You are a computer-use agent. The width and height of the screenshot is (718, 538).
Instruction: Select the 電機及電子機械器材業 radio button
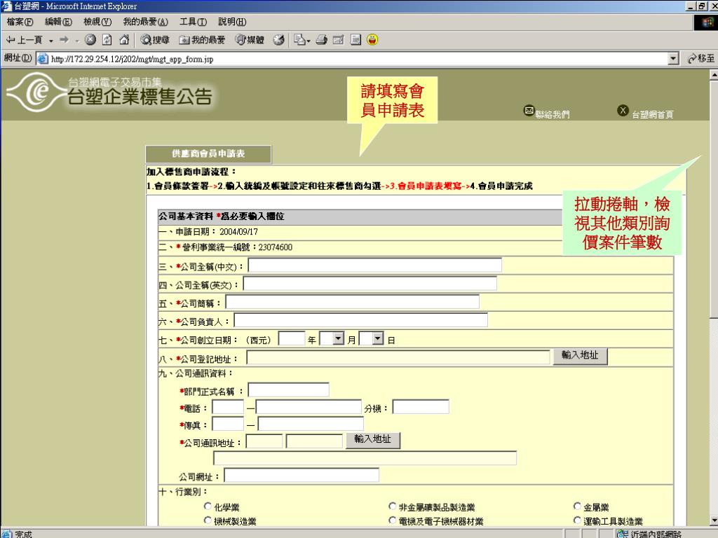click(x=392, y=520)
